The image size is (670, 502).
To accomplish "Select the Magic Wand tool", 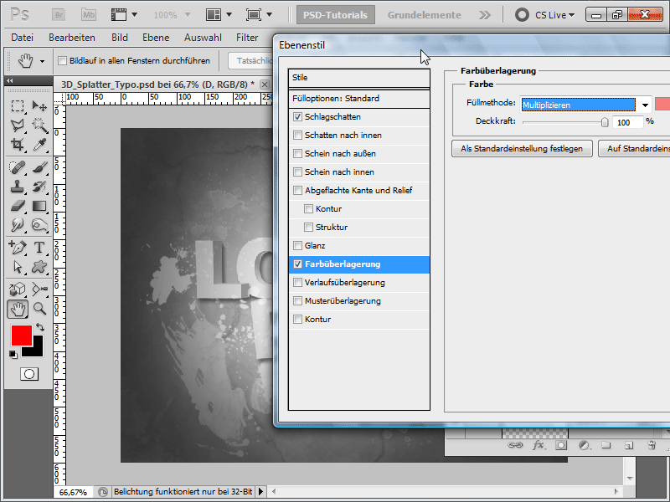I will coord(39,125).
